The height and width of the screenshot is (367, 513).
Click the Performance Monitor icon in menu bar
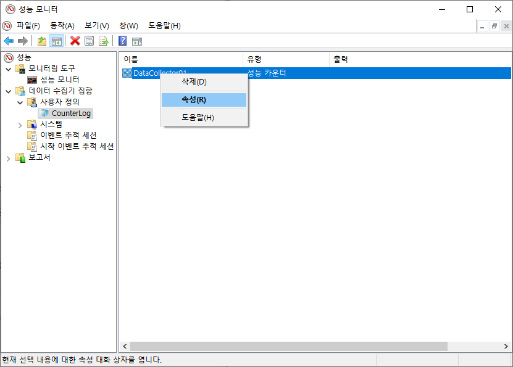point(7,25)
